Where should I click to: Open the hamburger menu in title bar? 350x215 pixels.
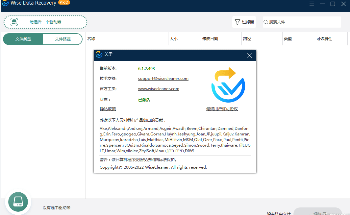tap(312, 4)
